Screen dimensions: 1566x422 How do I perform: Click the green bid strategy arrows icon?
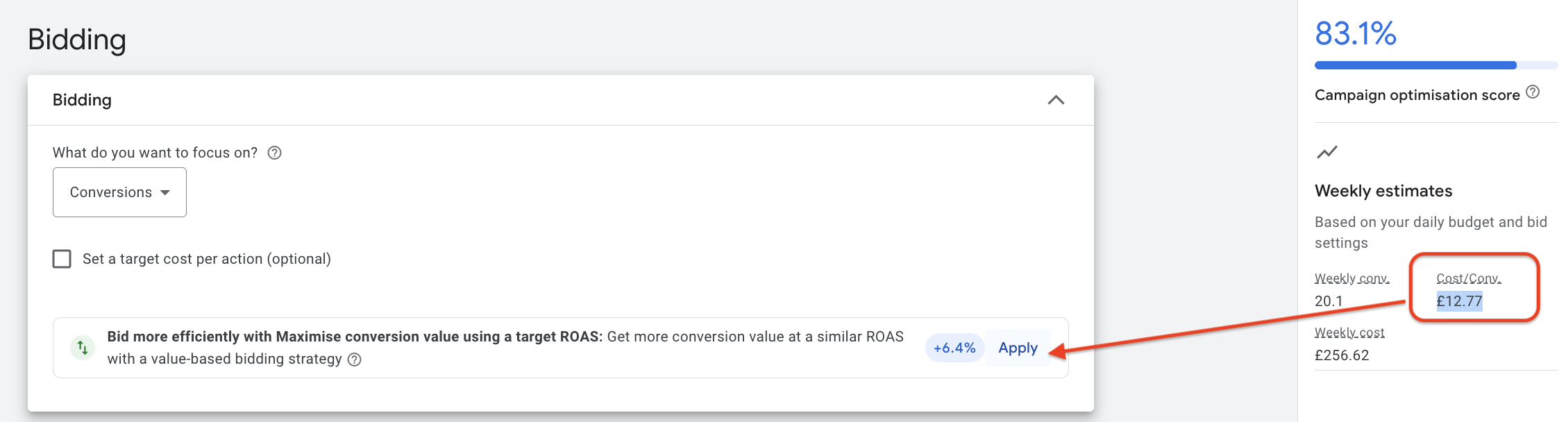83,347
